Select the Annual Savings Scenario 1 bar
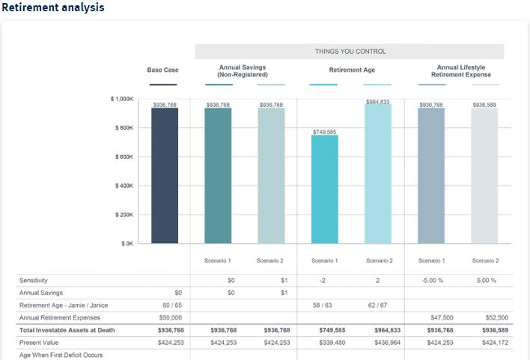This screenshot has height=360, width=530. tap(218, 176)
